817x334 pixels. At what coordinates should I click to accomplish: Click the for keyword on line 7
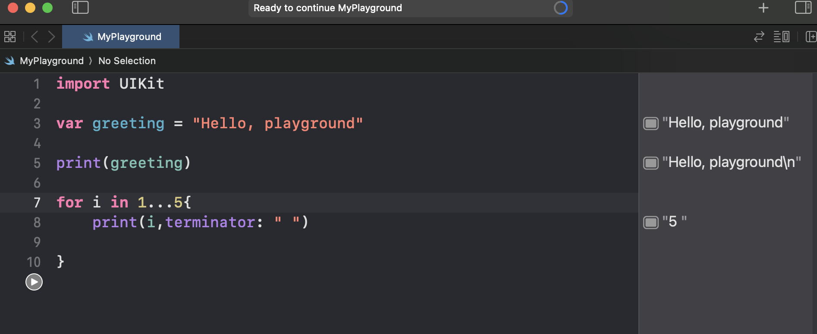tap(69, 202)
